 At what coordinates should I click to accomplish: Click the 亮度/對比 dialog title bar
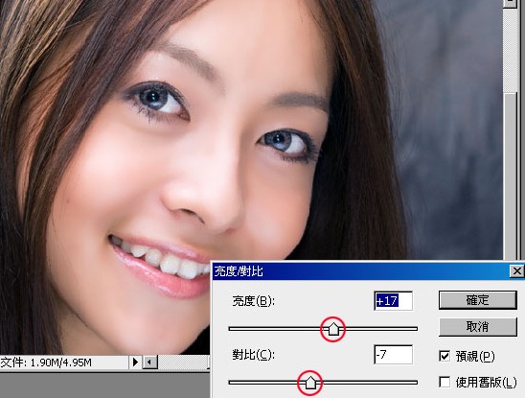coord(361,271)
